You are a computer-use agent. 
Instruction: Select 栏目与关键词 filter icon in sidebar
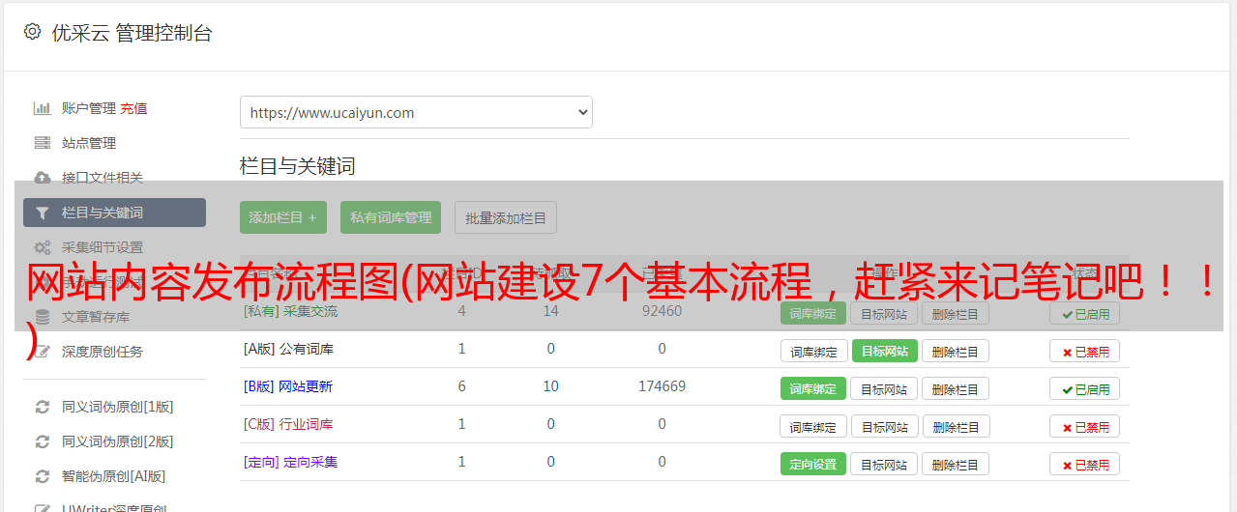tap(43, 213)
